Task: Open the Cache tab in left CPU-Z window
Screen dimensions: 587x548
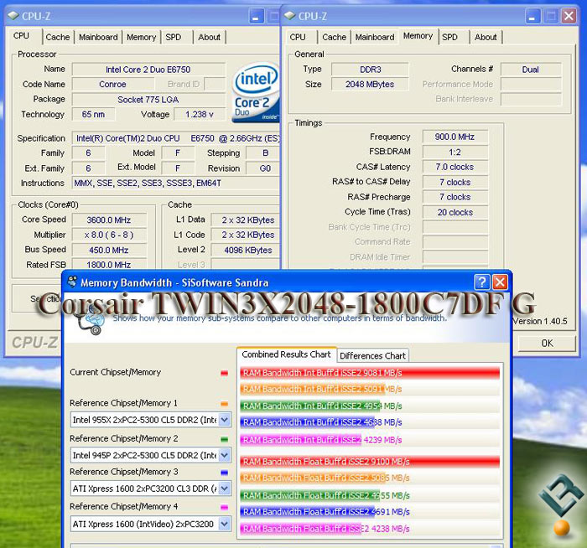Action: [58, 37]
